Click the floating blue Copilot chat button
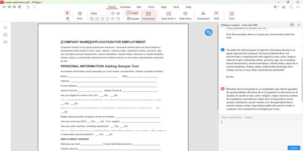This screenshot has width=303, height=151. coord(208,32)
